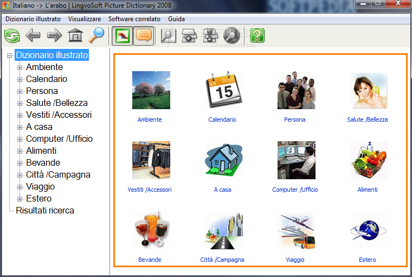Follow the Estero link below the picture

pyautogui.click(x=368, y=260)
